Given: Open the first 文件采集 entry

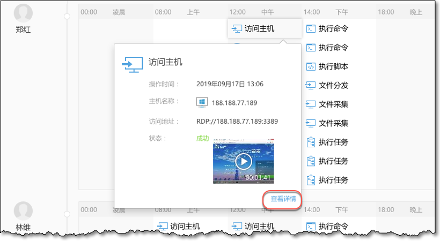Looking at the screenshot, I should point(327,104).
